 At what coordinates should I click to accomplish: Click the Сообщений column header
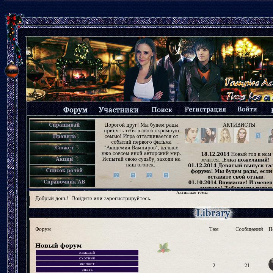(x=249, y=229)
